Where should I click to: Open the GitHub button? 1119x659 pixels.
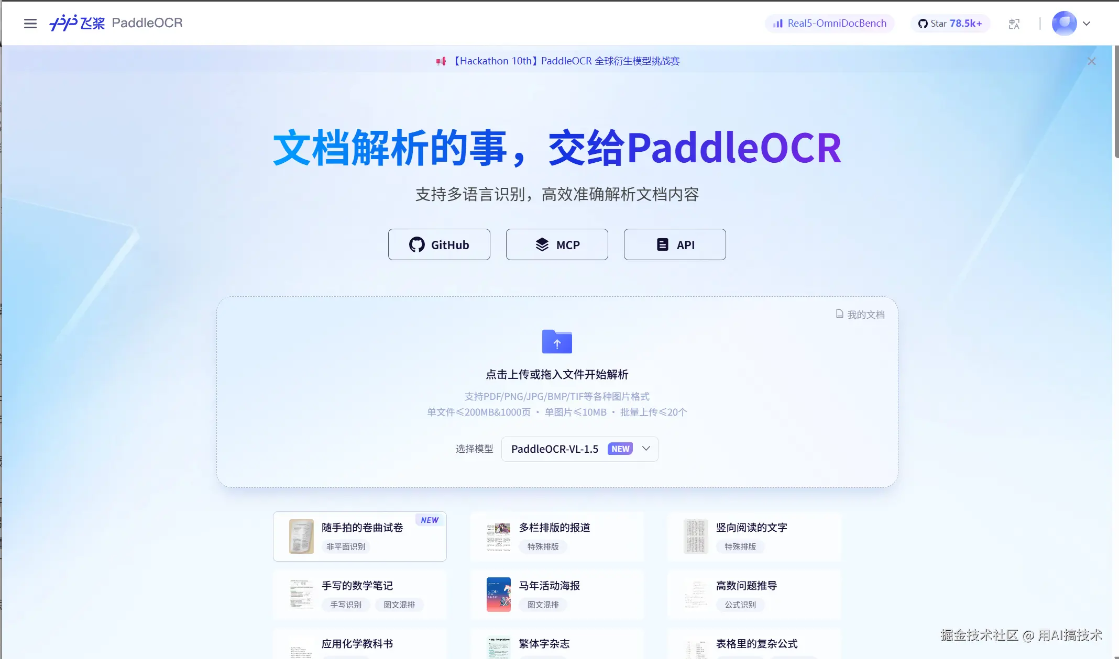[x=439, y=244]
